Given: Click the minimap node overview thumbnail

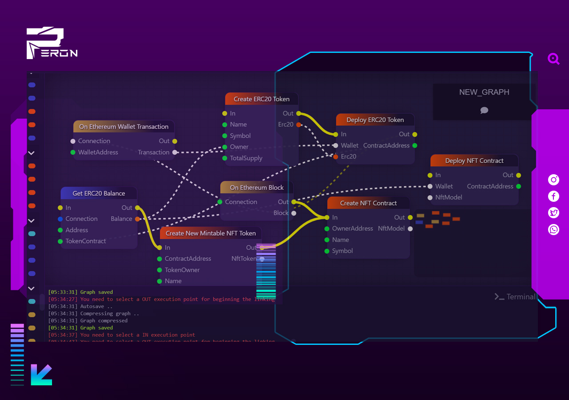Looking at the screenshot, I should coord(438,219).
